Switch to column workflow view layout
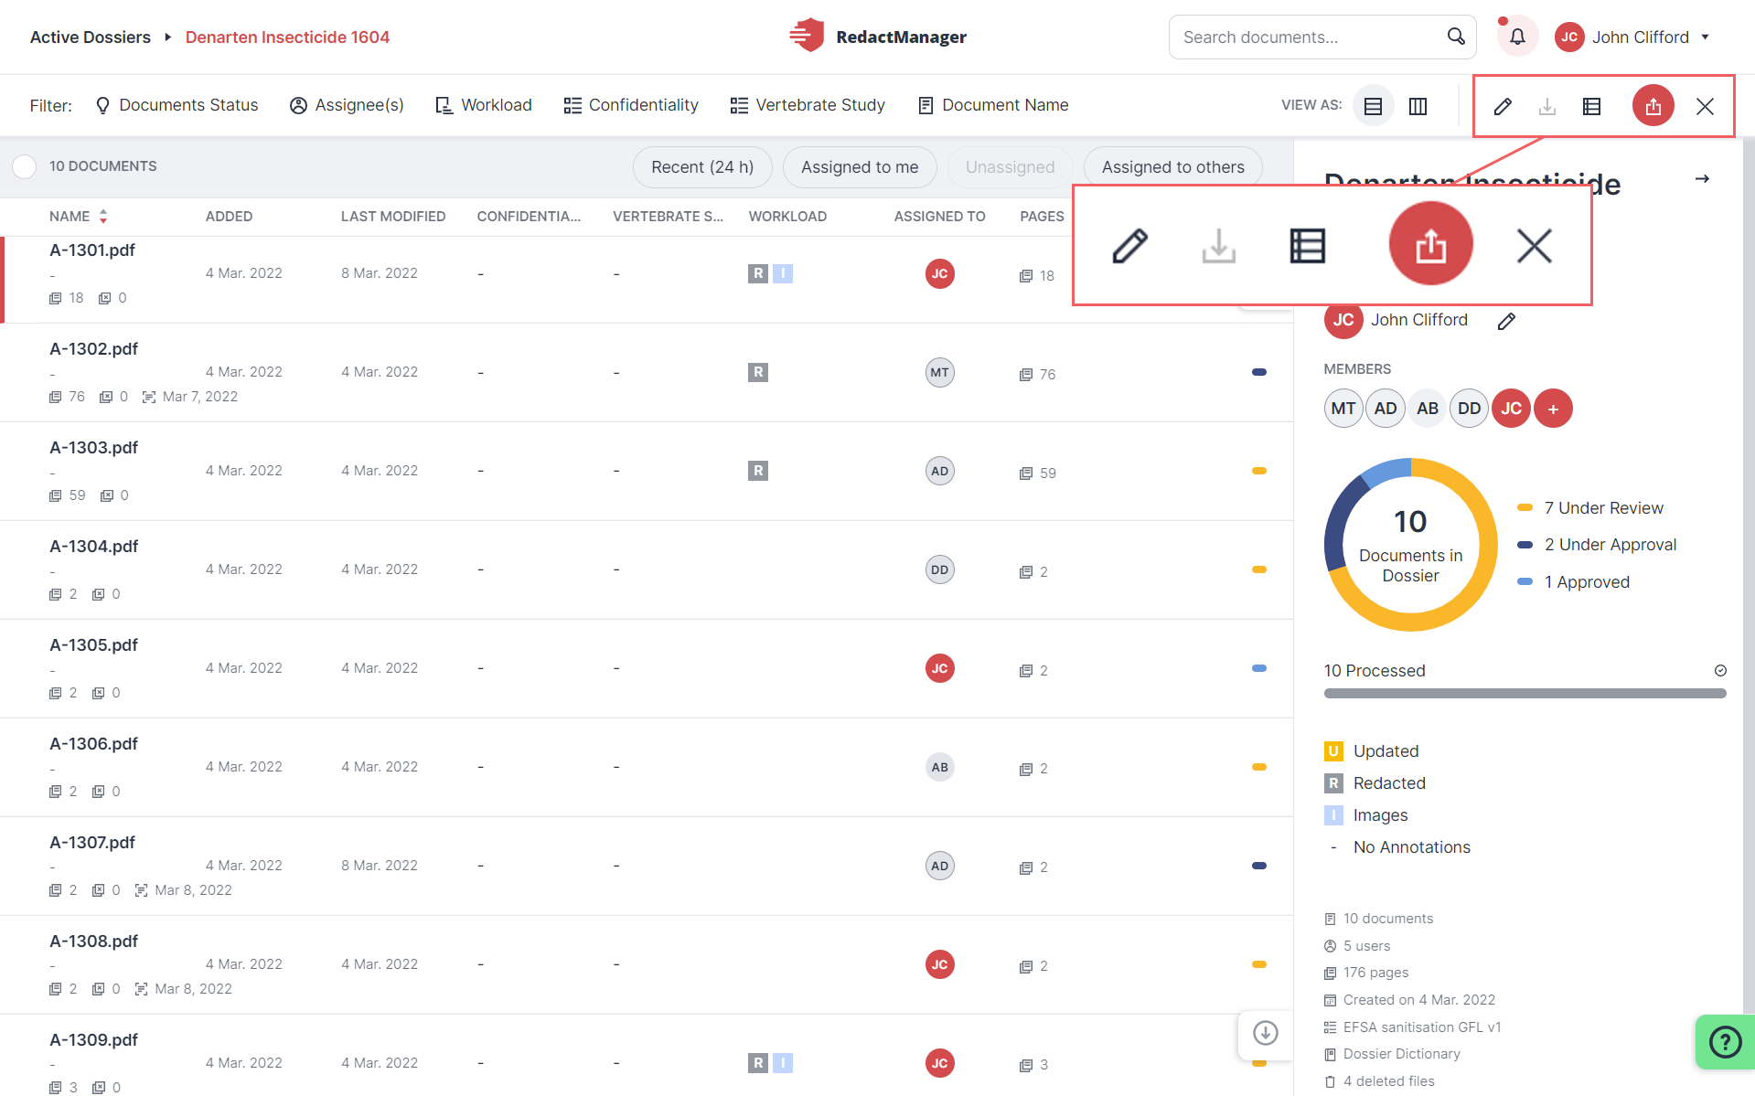The height and width of the screenshot is (1096, 1755). 1418,106
